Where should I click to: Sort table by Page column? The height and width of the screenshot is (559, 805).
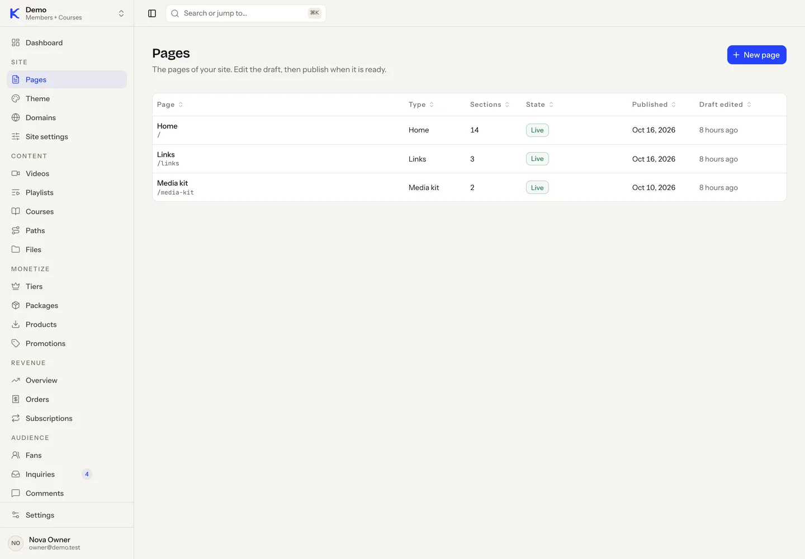pyautogui.click(x=170, y=105)
